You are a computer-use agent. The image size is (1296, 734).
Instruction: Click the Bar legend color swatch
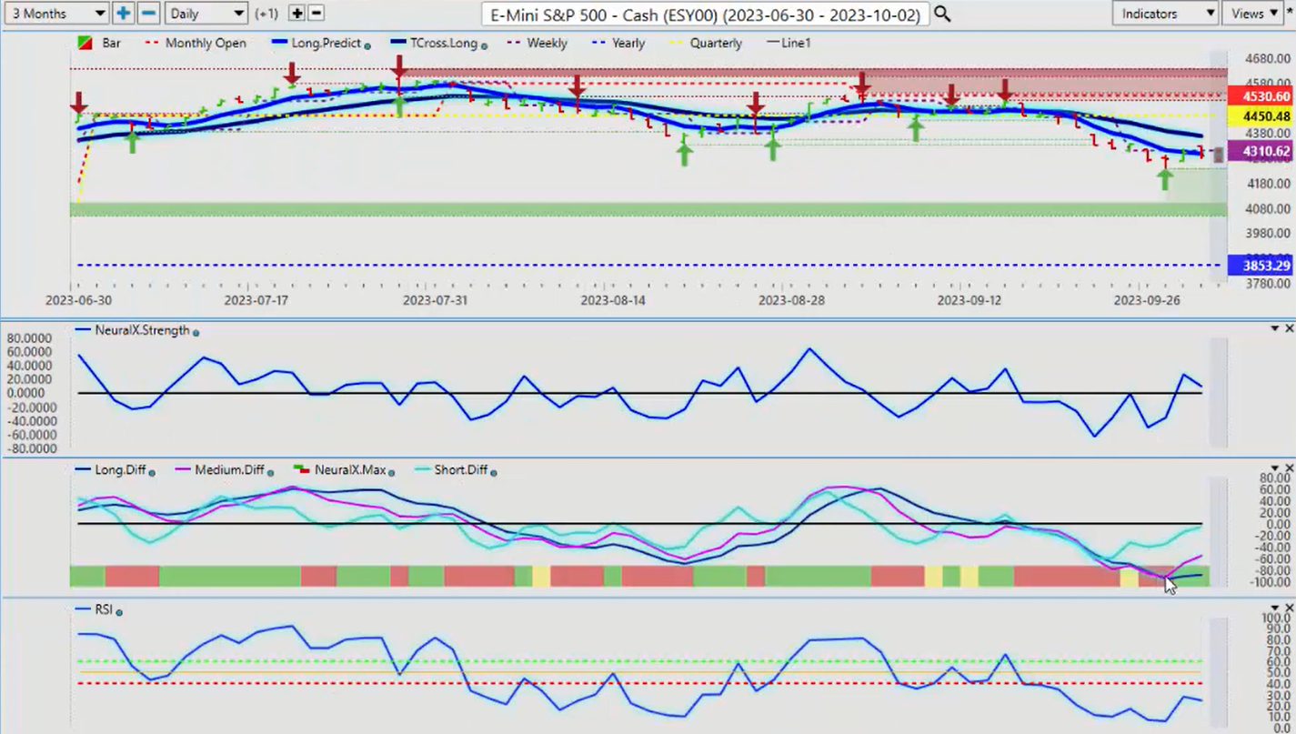tap(86, 43)
